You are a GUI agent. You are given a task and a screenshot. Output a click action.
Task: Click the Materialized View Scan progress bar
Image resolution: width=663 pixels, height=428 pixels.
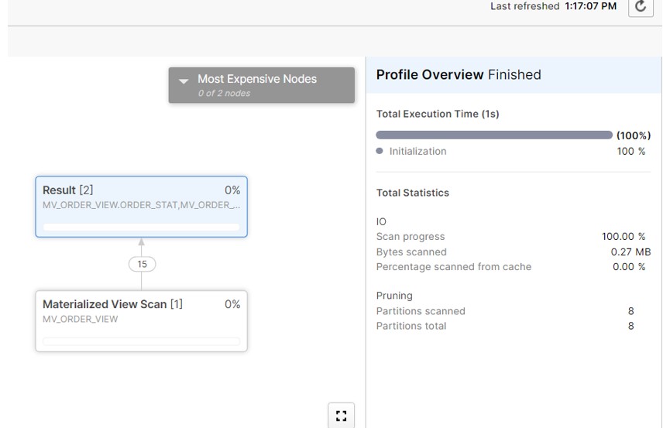[x=141, y=341]
